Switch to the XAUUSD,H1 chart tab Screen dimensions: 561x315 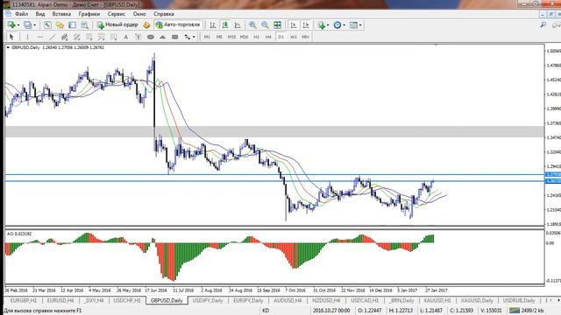437,300
